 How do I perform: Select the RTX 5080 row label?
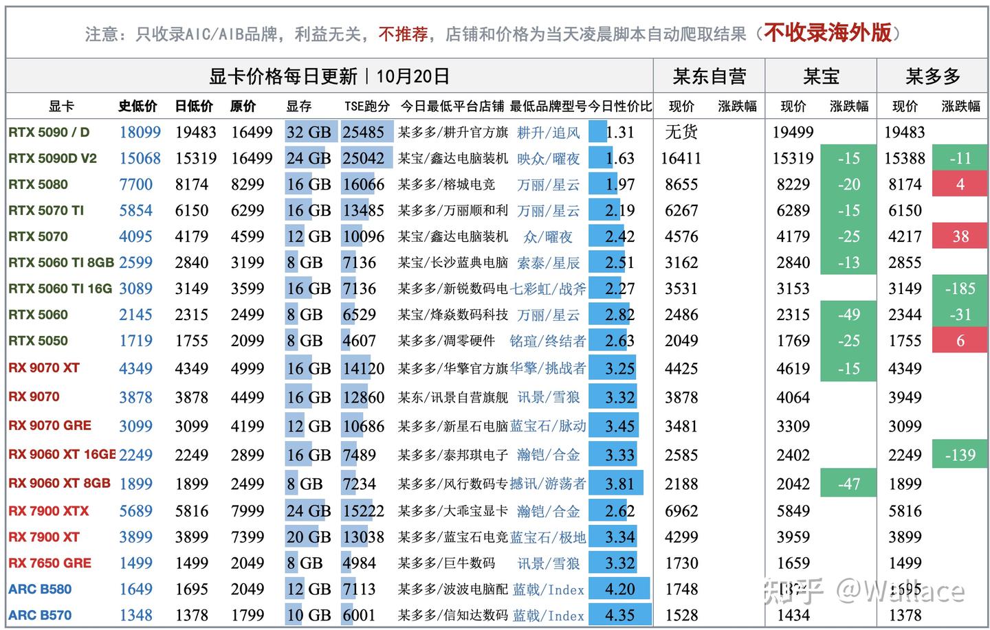click(x=38, y=184)
